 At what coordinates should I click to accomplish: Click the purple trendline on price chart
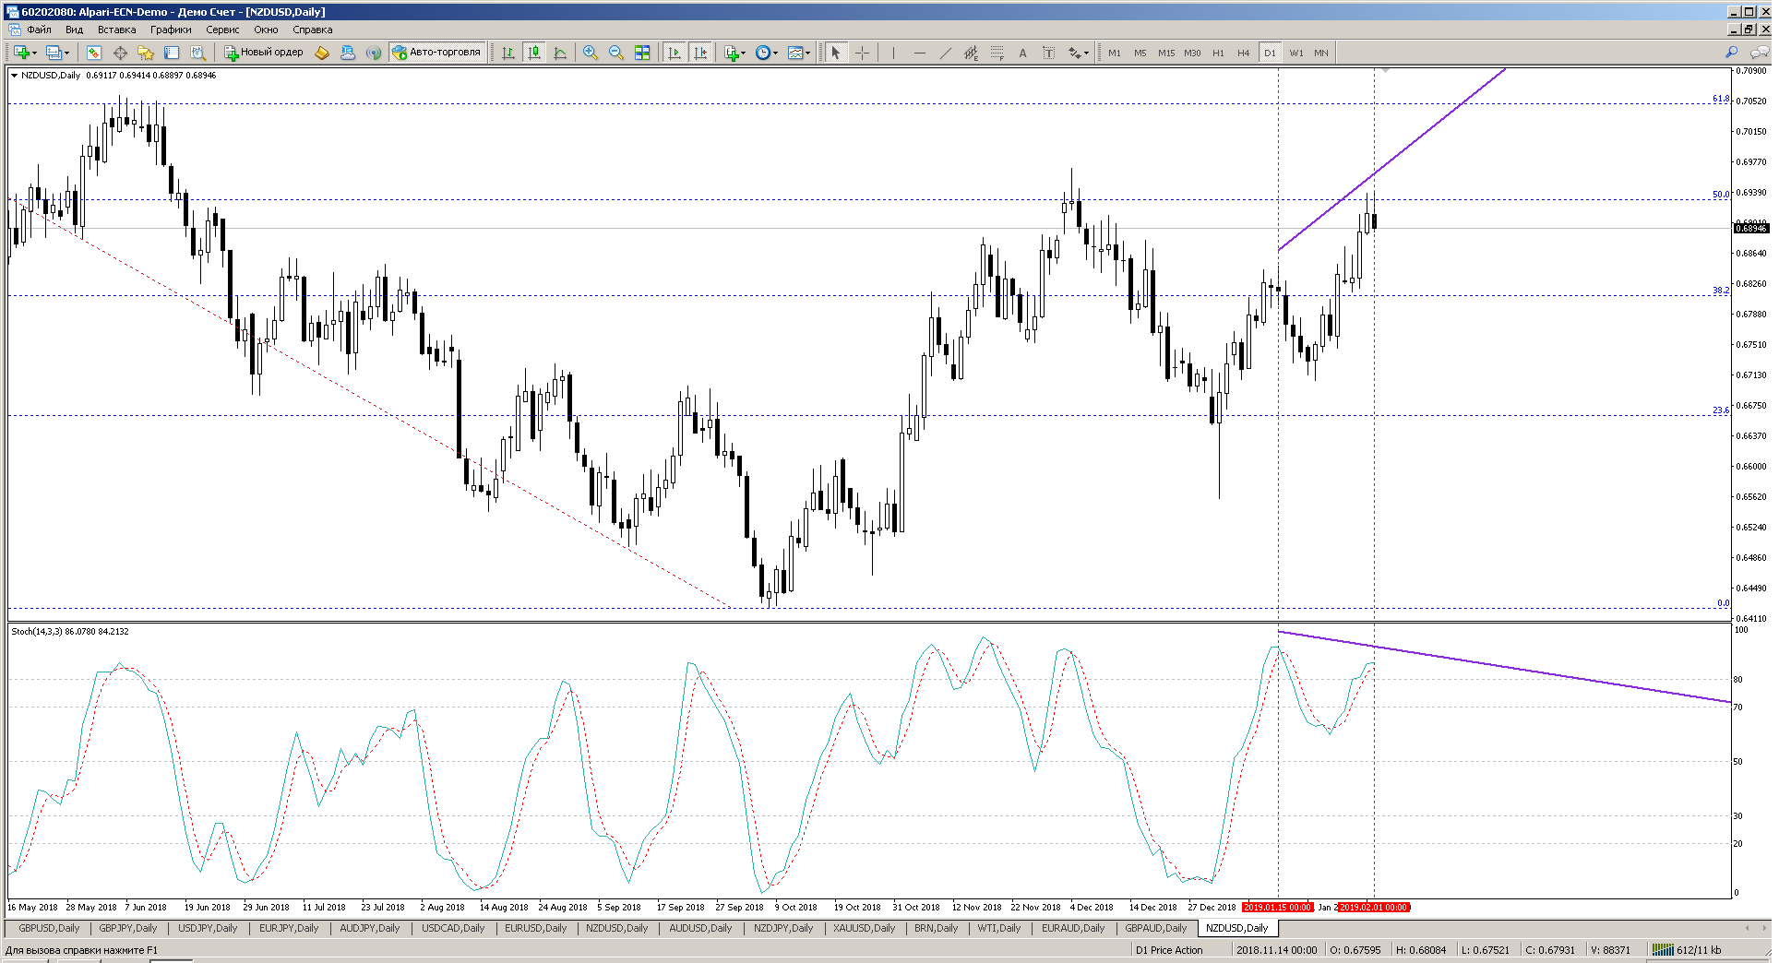(x=1391, y=160)
